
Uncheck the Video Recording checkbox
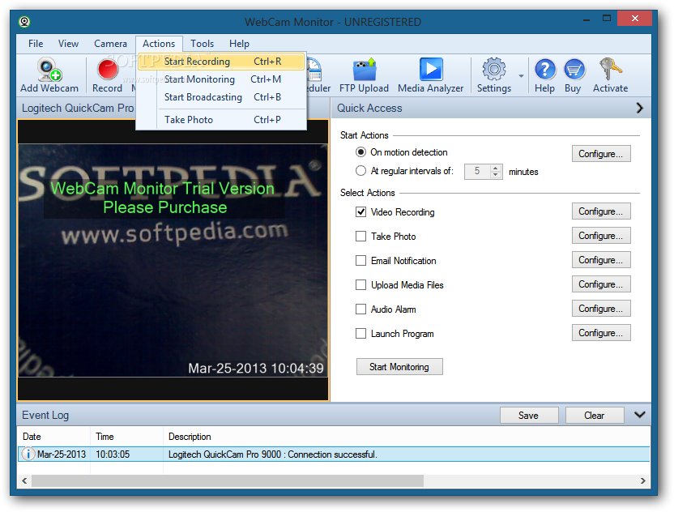[x=360, y=212]
